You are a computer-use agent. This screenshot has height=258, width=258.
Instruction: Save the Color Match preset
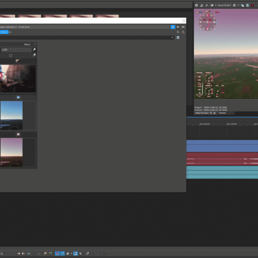178,38
